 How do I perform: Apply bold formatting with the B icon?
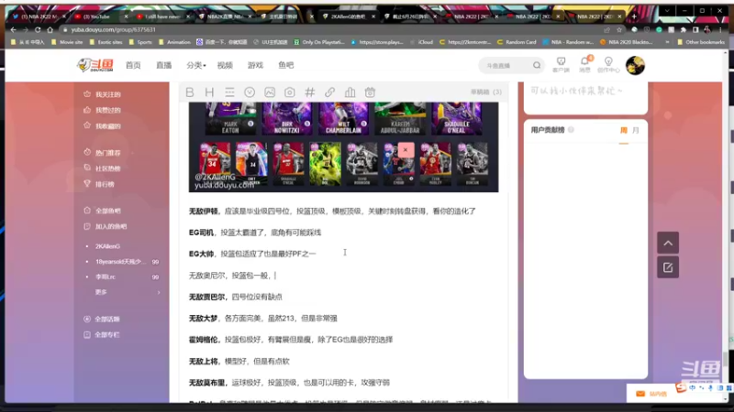190,92
